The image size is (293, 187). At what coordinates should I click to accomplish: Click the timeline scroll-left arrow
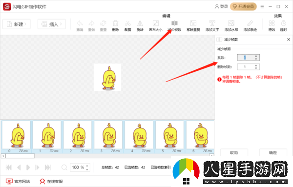point(3,156)
